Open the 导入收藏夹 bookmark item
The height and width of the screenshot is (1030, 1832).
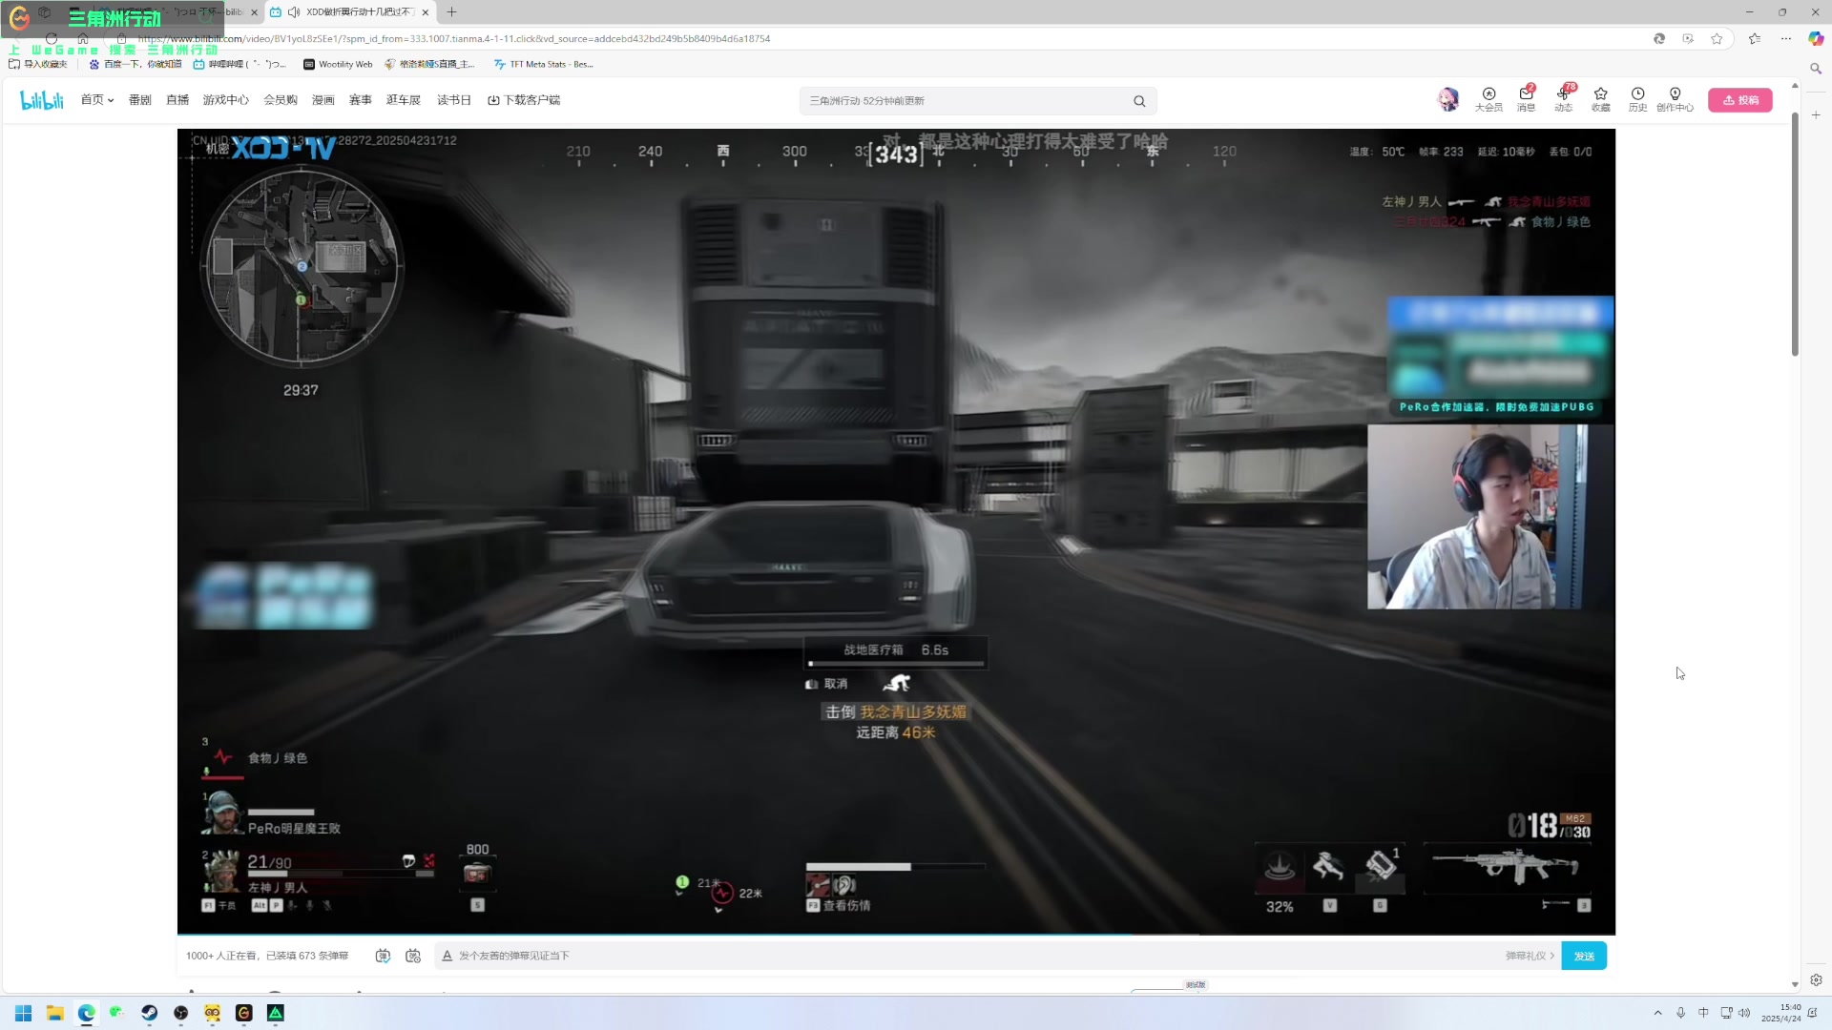tap(38, 64)
